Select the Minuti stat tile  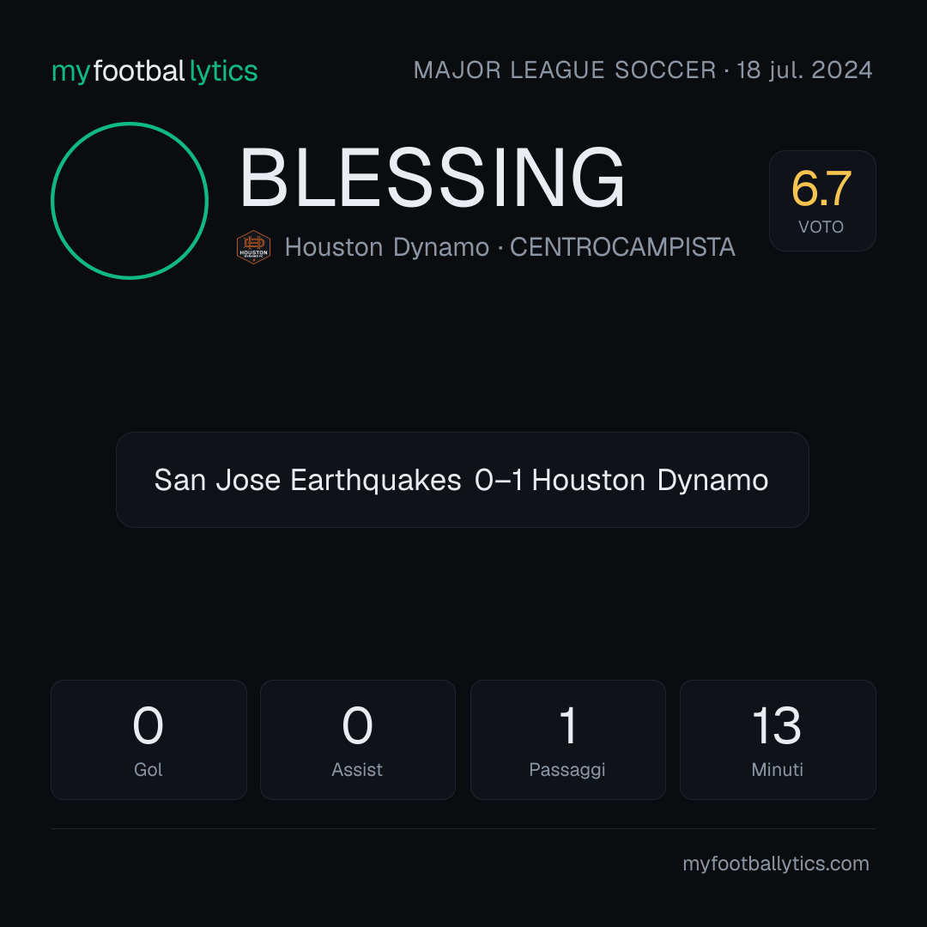point(778,740)
